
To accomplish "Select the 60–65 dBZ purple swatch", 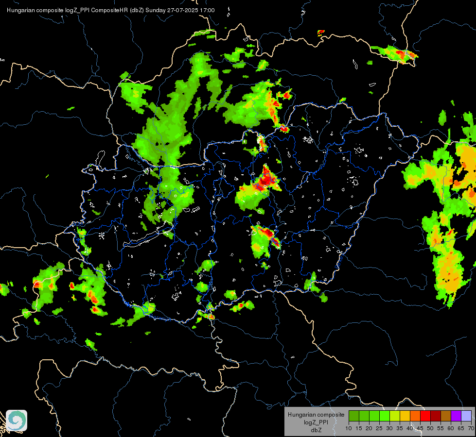I will [456, 416].
